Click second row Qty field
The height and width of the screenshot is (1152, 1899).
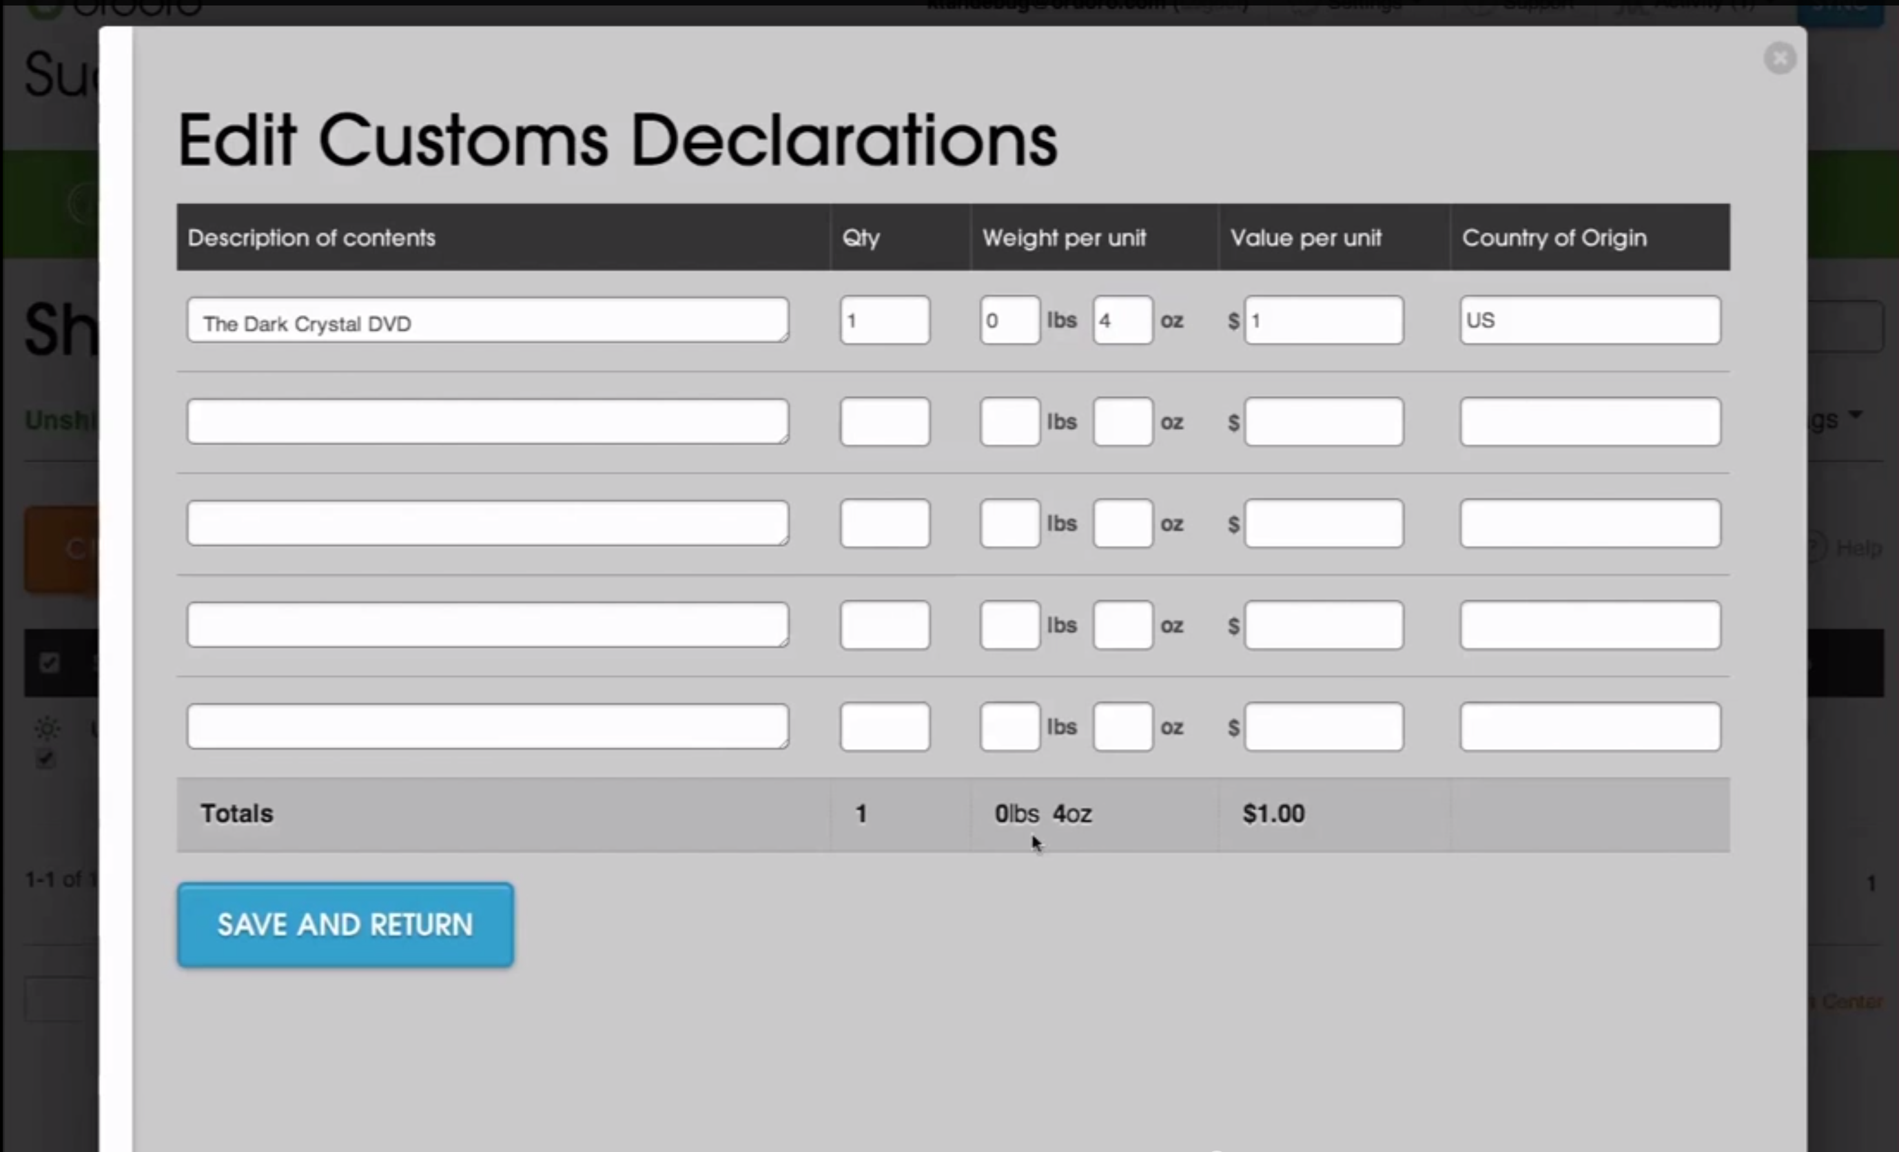pos(885,422)
